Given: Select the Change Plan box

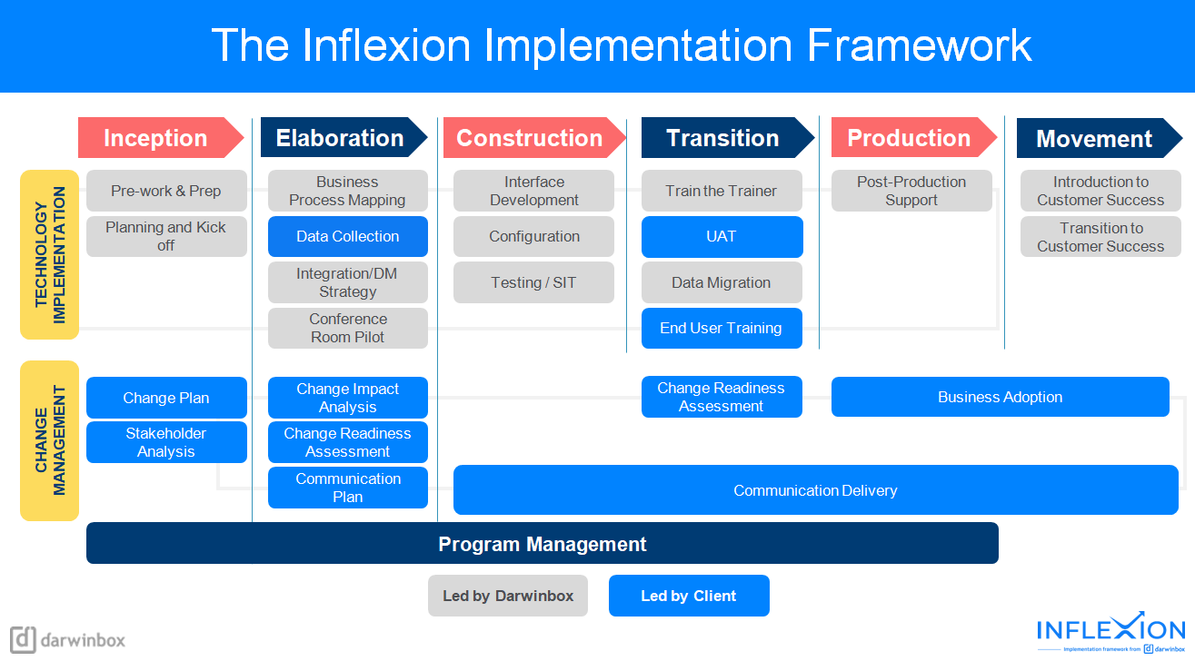Looking at the screenshot, I should 166,398.
